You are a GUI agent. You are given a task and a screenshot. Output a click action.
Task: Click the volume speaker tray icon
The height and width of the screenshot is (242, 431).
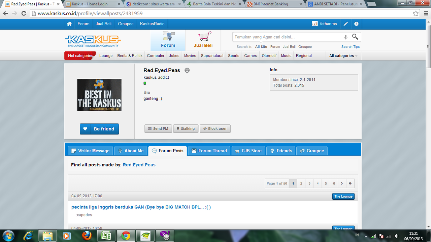click(x=396, y=236)
